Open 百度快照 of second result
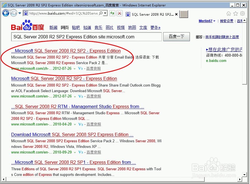The height and width of the screenshot is (184, 250). 94,96
